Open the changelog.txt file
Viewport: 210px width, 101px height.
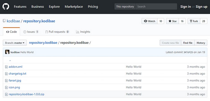click(17, 74)
